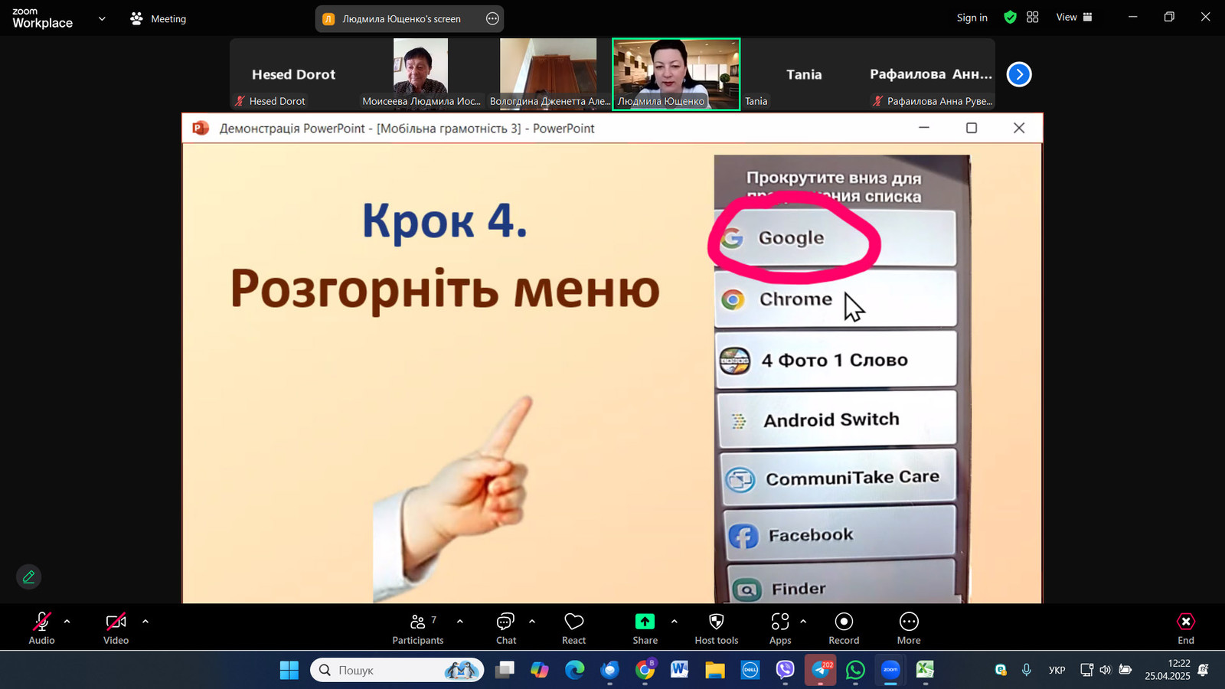Open Task View on the taskbar
This screenshot has width=1225, height=689.
pyautogui.click(x=505, y=670)
